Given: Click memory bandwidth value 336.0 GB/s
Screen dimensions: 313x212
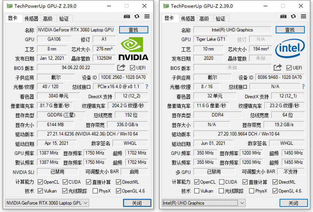Looking at the screenshot, I should [128, 124].
